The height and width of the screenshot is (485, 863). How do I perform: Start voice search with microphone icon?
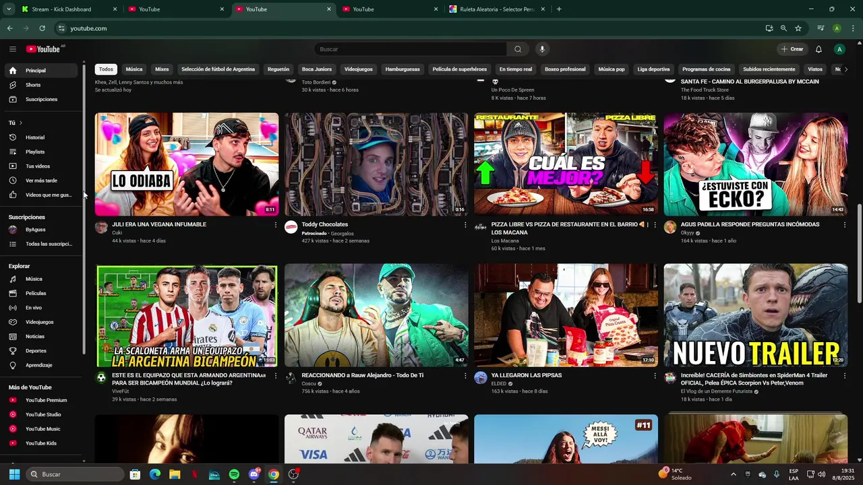coord(541,49)
